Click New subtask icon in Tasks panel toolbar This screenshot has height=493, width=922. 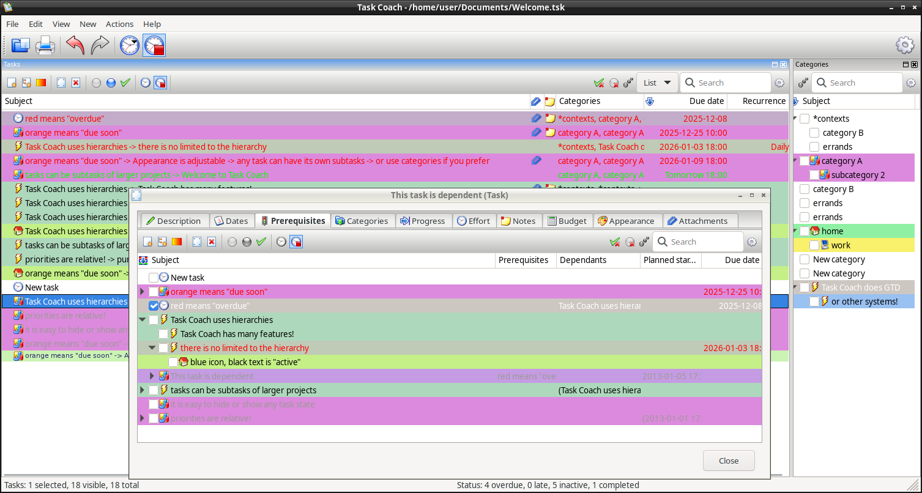point(26,83)
